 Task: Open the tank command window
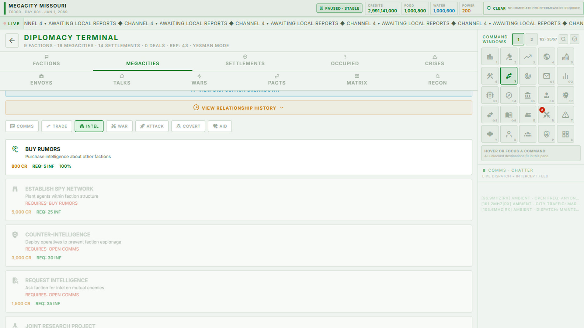pyautogui.click(x=527, y=115)
